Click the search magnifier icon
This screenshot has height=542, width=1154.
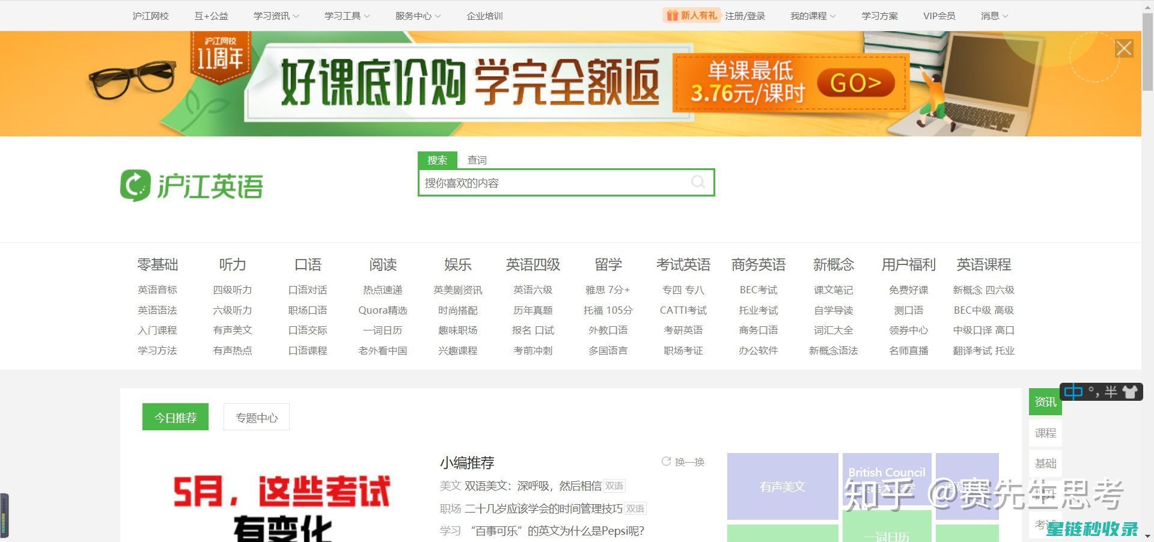point(698,182)
